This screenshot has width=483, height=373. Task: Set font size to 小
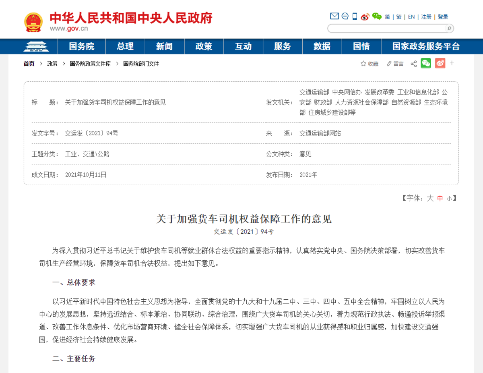click(x=449, y=199)
